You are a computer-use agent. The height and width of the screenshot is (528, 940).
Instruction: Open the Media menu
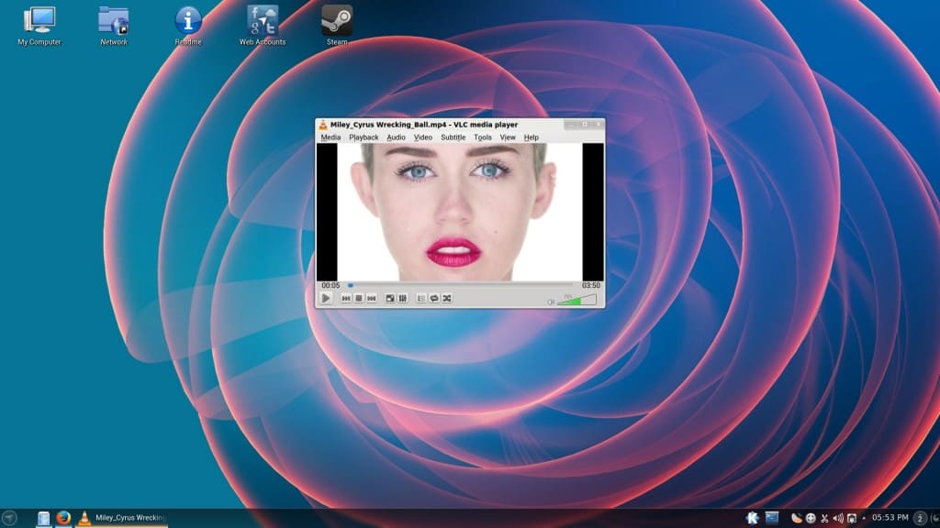tap(330, 137)
